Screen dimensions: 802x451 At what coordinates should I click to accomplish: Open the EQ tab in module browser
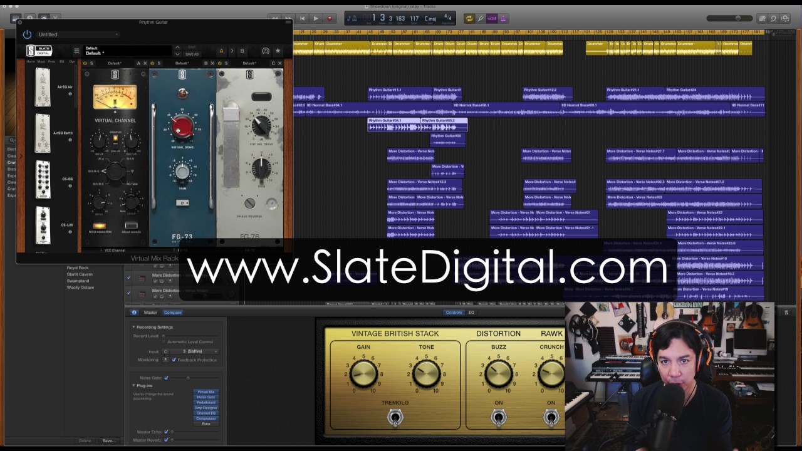(x=61, y=61)
